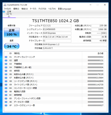This screenshot has height=115, width=111.
Task: Click status orb for ID 03 予備領域 row
Action: (x=6, y=64)
